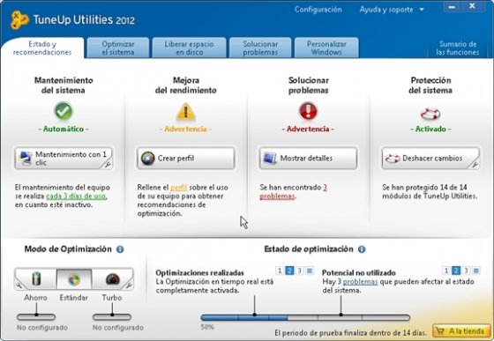Click the red exclamation alert icon
The height and width of the screenshot is (341, 494).
click(308, 111)
